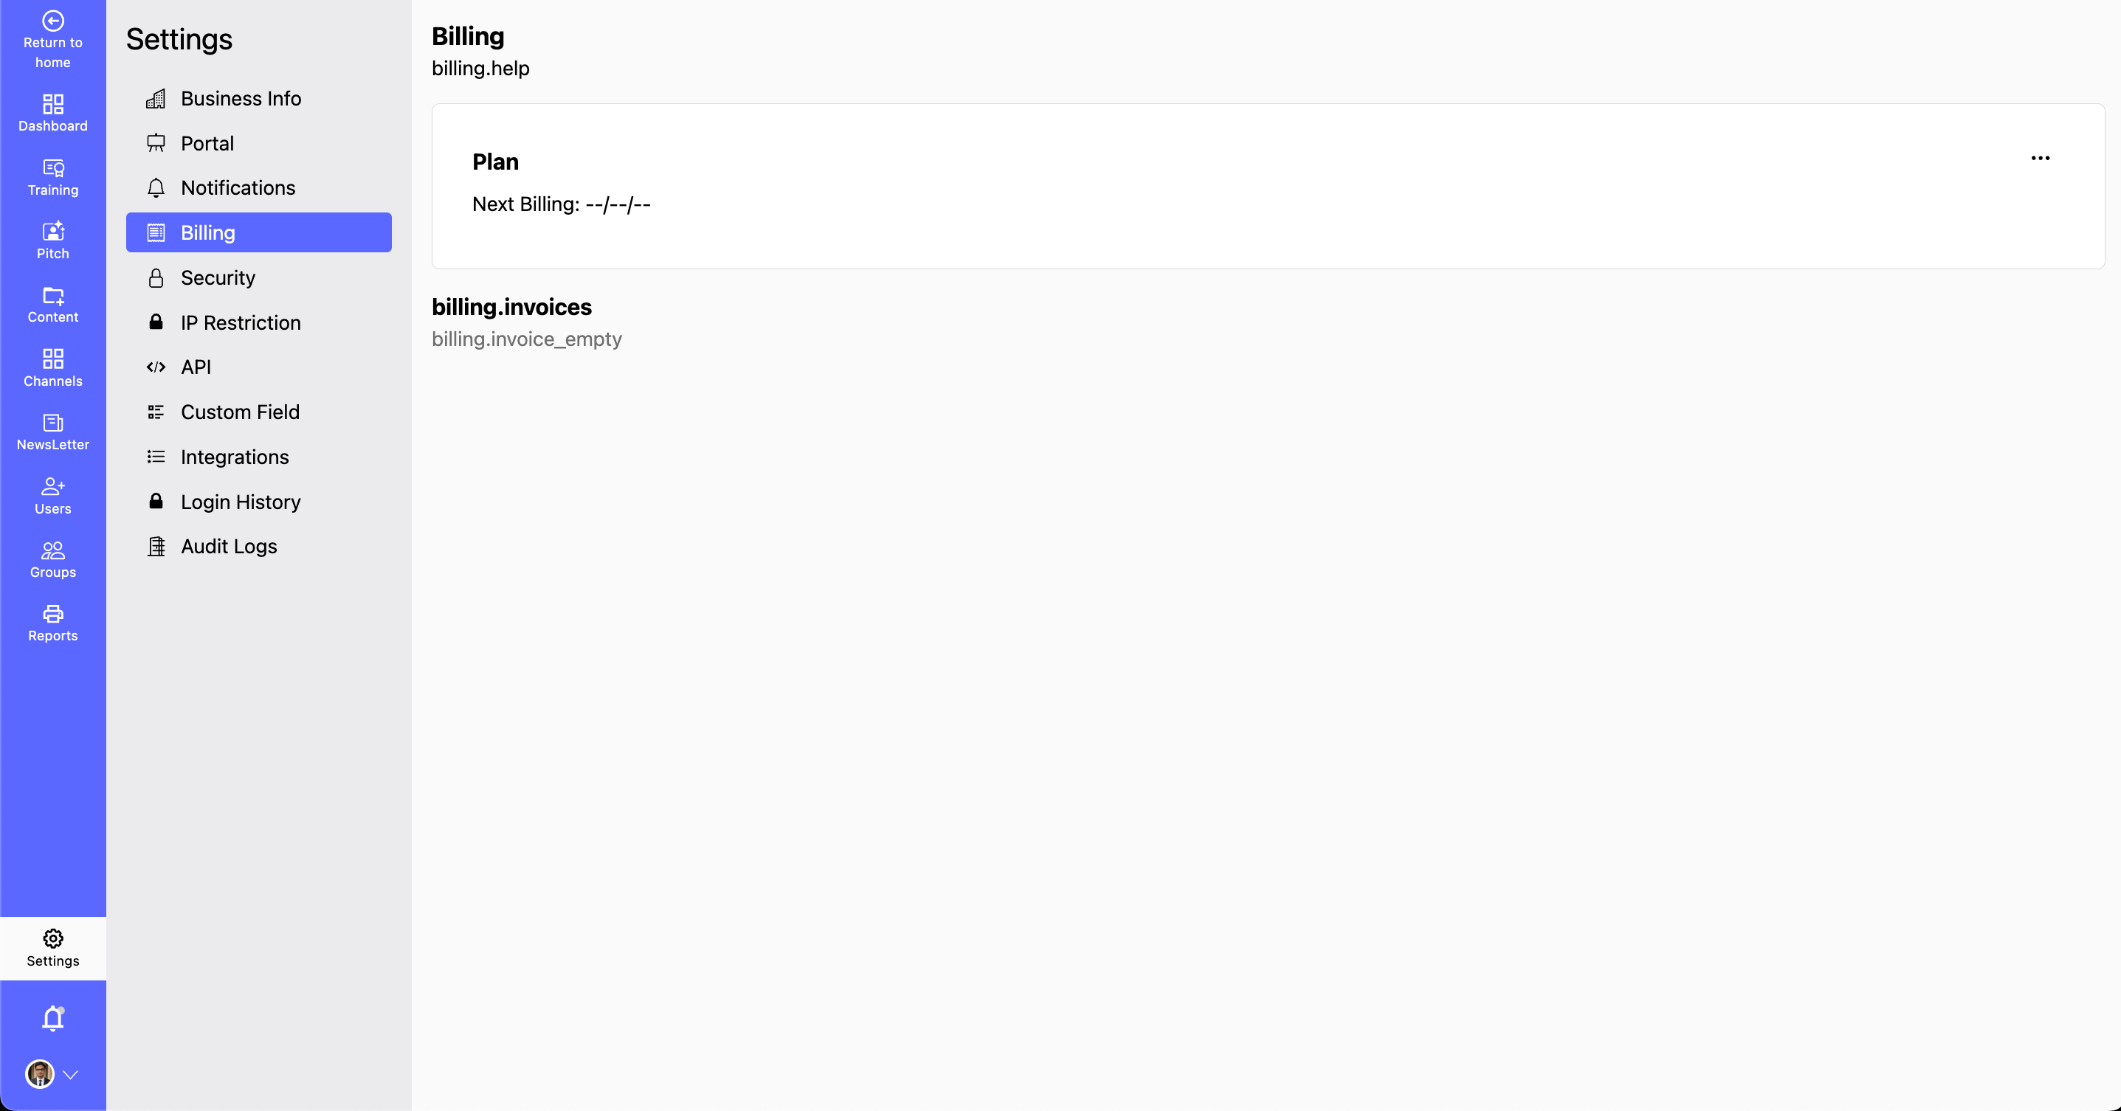Open the Dashboard section icon
2121x1111 pixels.
pyautogui.click(x=52, y=104)
